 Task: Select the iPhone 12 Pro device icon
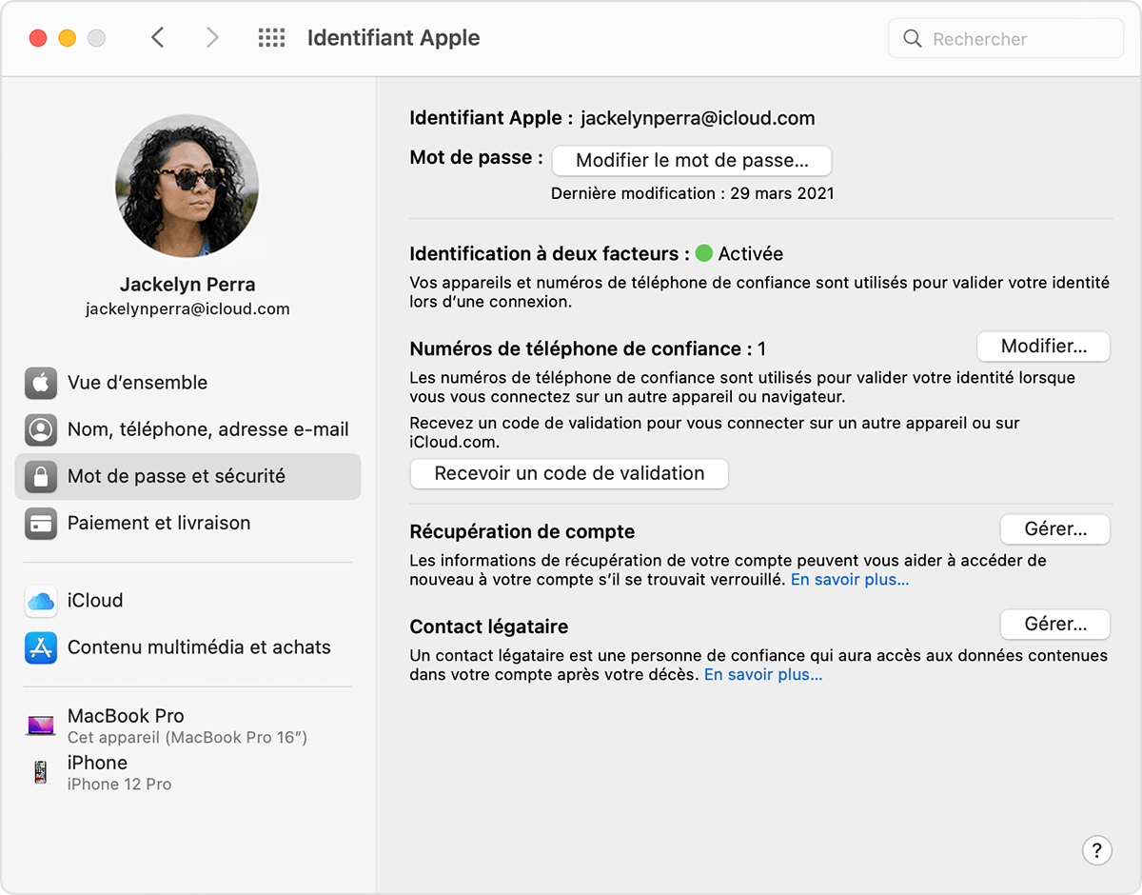41,772
